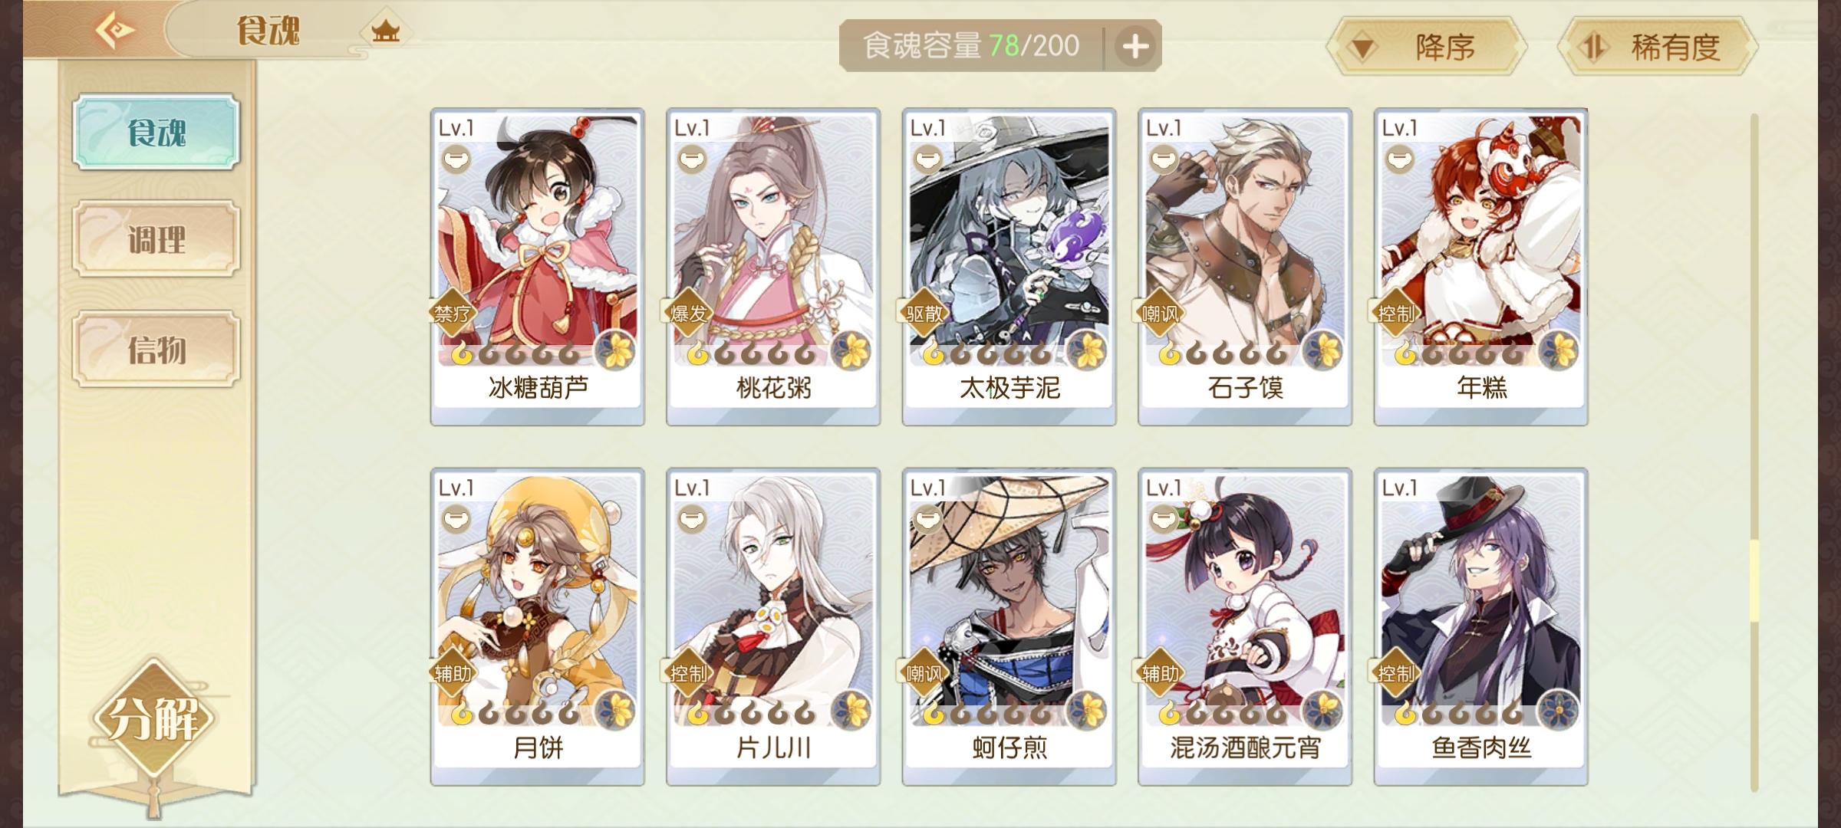This screenshot has width=1841, height=828.
Task: Select the 月饼 character card
Action: click(537, 626)
